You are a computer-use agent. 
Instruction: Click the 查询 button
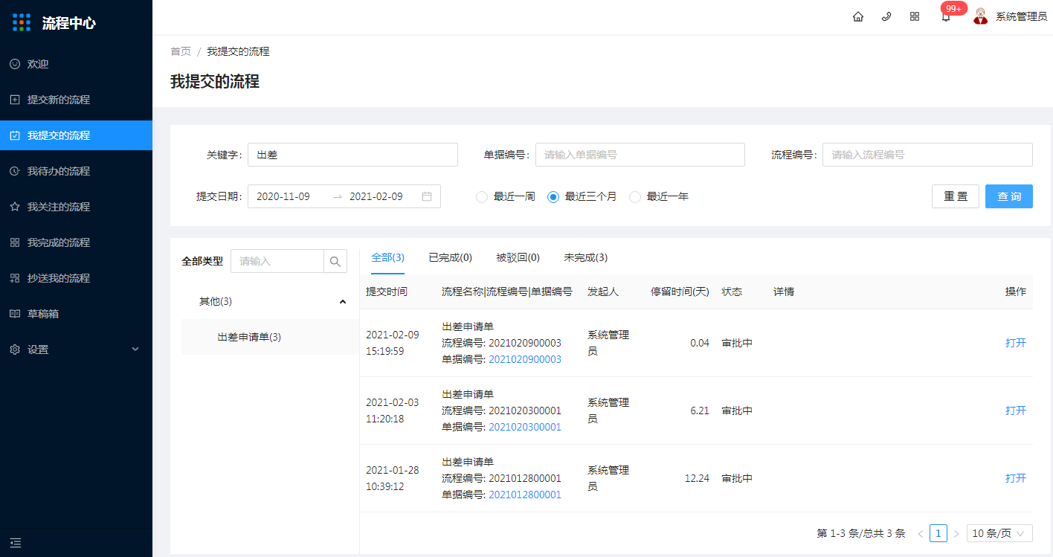[1009, 196]
